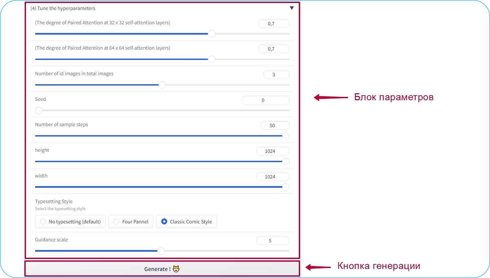Click the 64 x 64 Paired Attention slider handle
490x278 pixels.
click(x=212, y=59)
